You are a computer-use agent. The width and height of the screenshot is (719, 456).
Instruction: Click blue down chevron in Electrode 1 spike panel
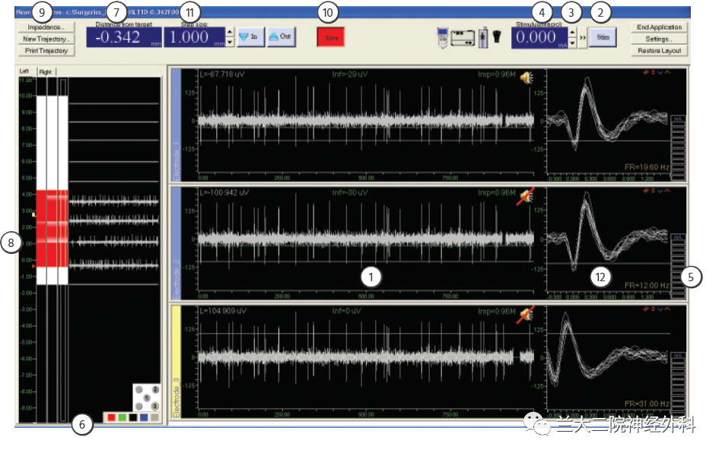click(660, 72)
